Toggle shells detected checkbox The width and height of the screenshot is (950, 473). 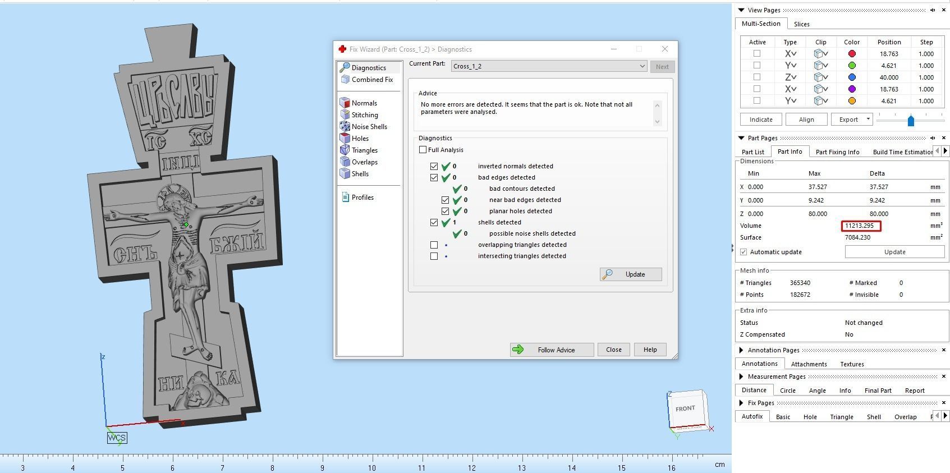434,222
